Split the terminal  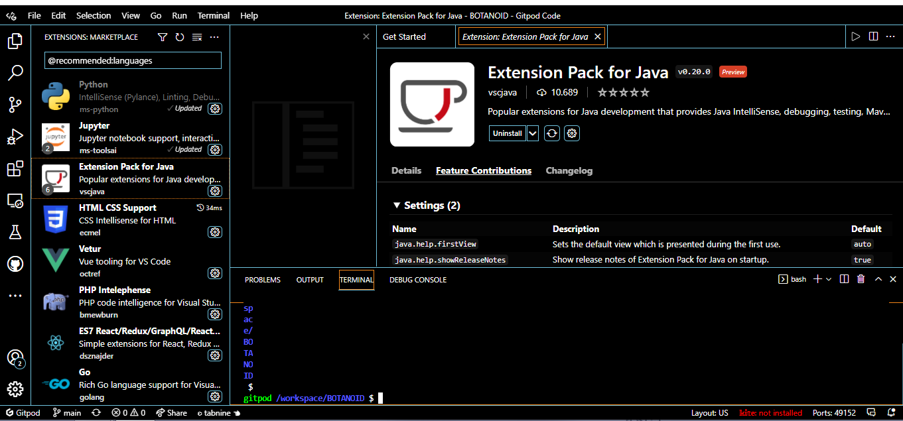coord(844,279)
